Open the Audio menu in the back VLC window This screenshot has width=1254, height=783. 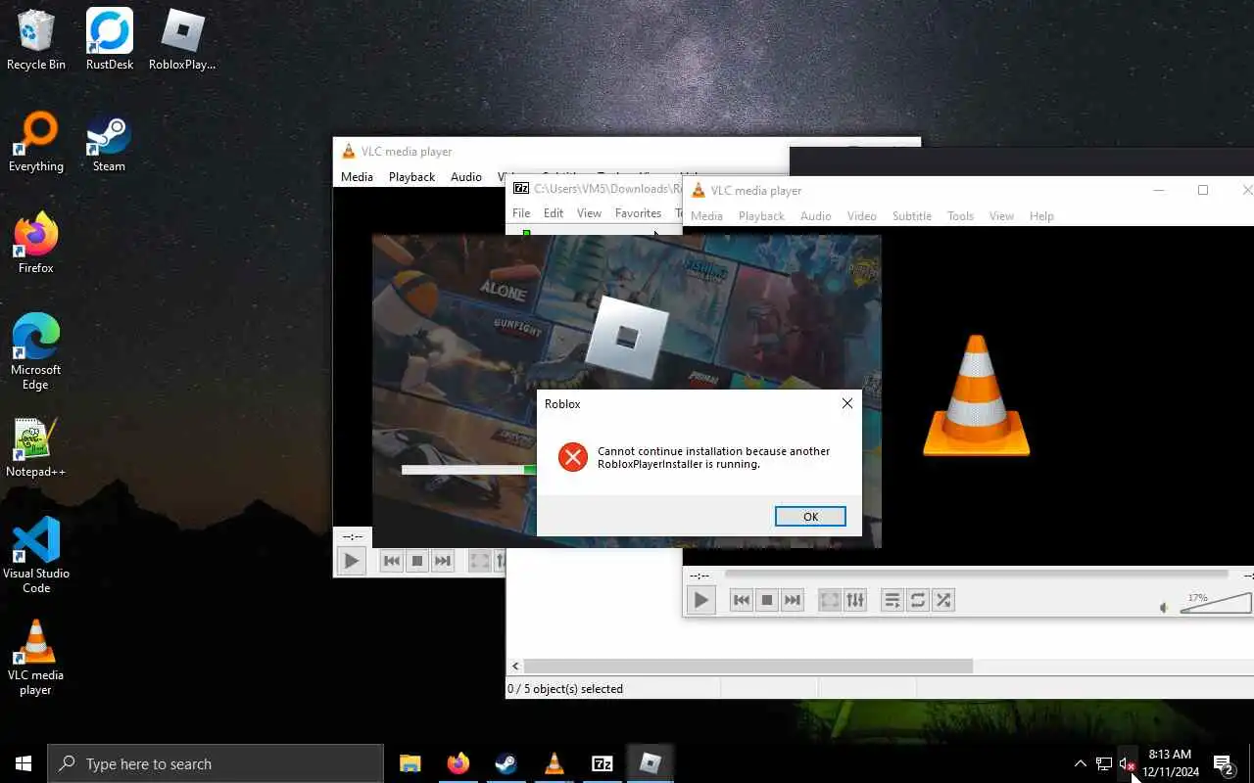tap(465, 177)
